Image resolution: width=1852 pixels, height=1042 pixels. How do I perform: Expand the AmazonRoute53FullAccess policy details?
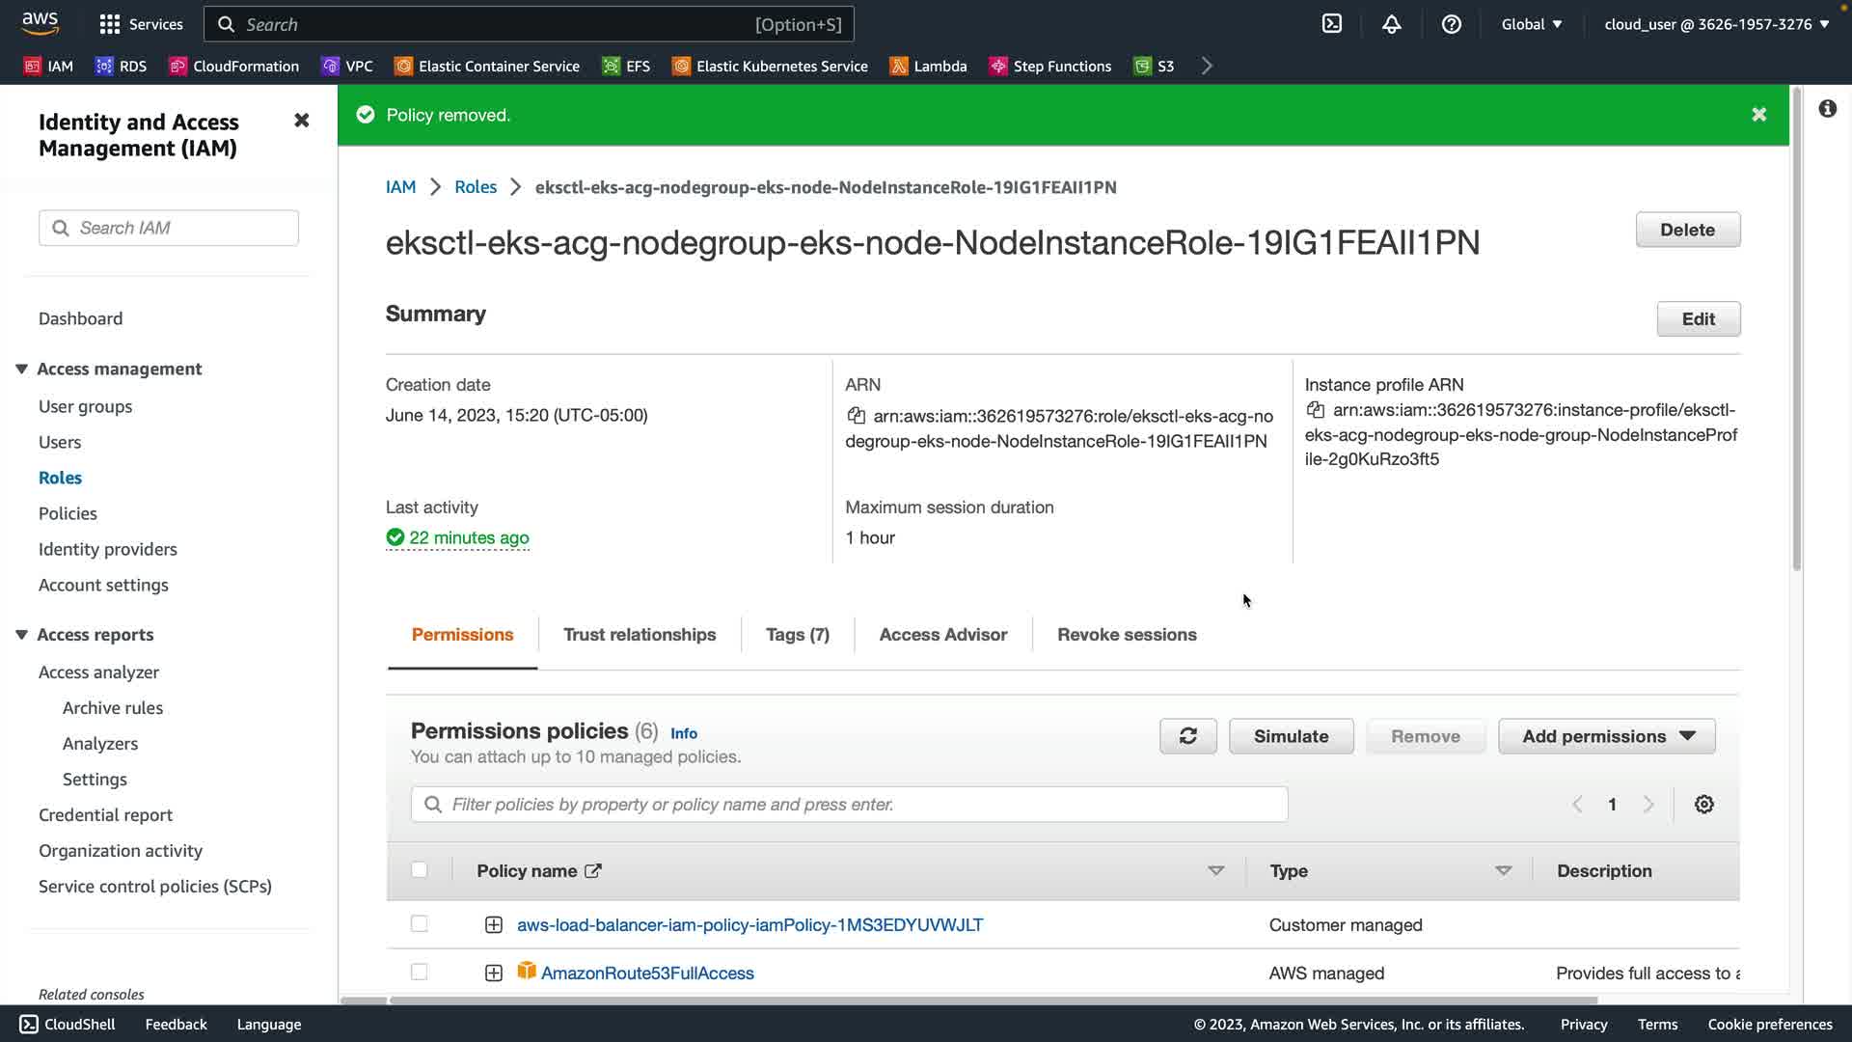(x=493, y=973)
